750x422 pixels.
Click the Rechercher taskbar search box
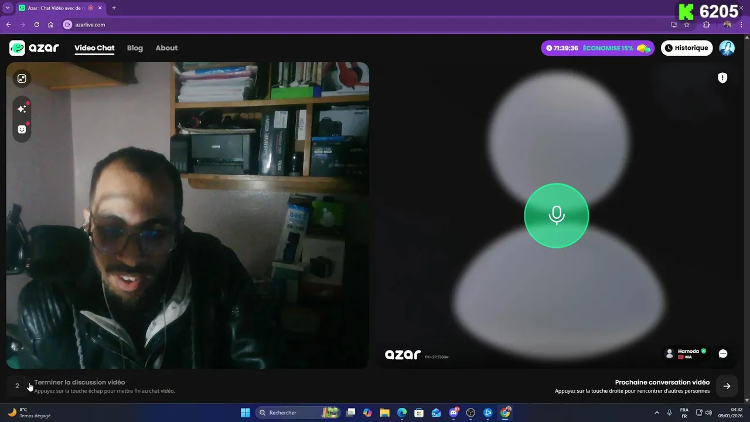(299, 413)
